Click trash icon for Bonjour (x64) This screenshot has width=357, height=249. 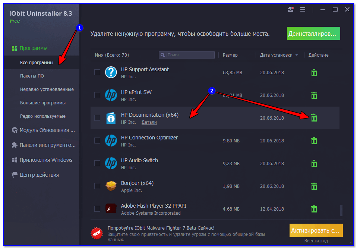point(314,186)
